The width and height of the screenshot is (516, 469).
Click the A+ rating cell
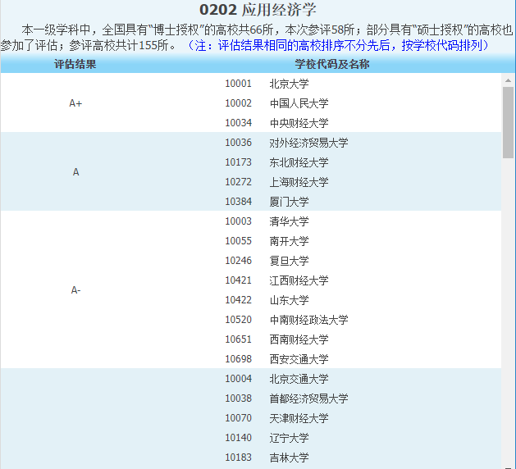coord(75,103)
